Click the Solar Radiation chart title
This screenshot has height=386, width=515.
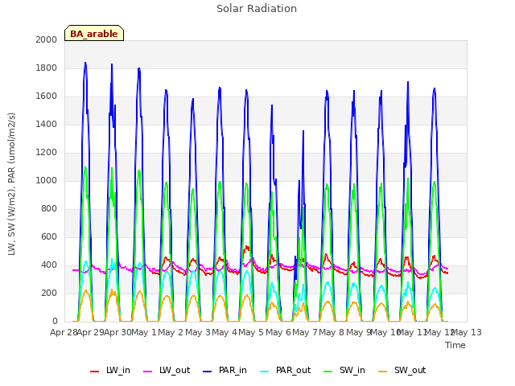click(x=257, y=9)
